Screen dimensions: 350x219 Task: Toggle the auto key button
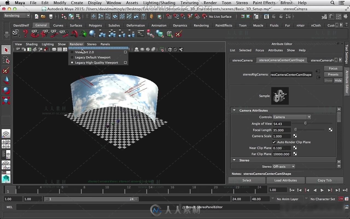[341, 199]
